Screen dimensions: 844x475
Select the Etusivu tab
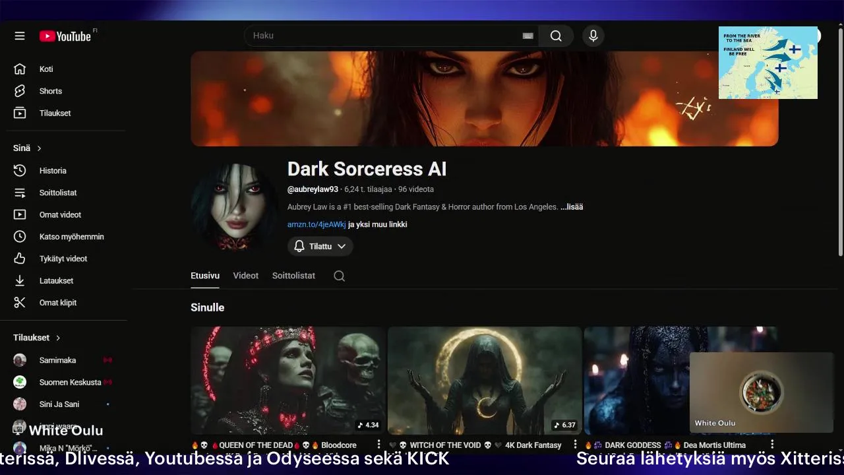click(x=205, y=276)
